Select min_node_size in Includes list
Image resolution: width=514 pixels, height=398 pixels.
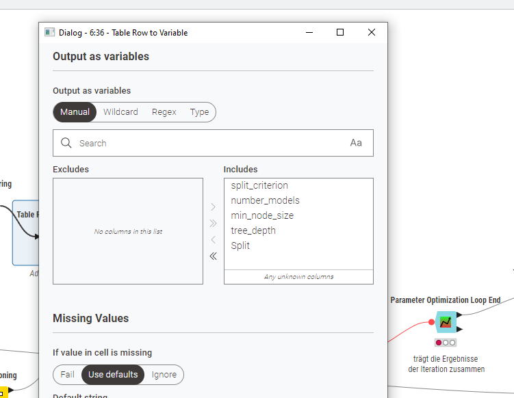(262, 215)
